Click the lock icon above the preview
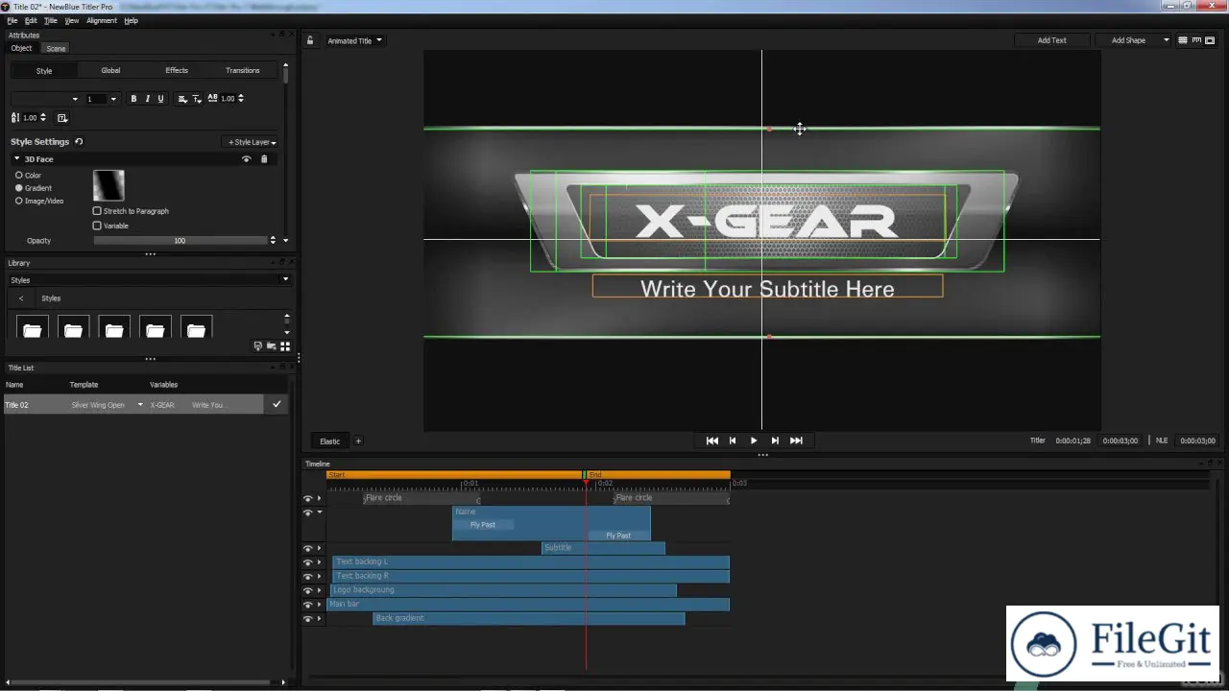The image size is (1229, 691). click(x=310, y=40)
